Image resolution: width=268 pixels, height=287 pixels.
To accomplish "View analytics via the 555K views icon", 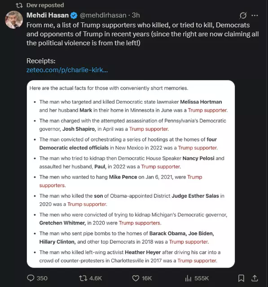I will pos(188,278).
